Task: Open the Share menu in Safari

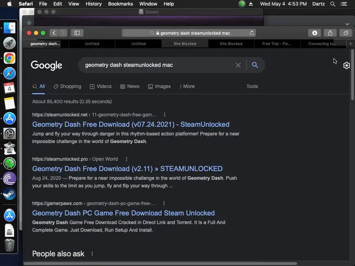Action: 330,33
